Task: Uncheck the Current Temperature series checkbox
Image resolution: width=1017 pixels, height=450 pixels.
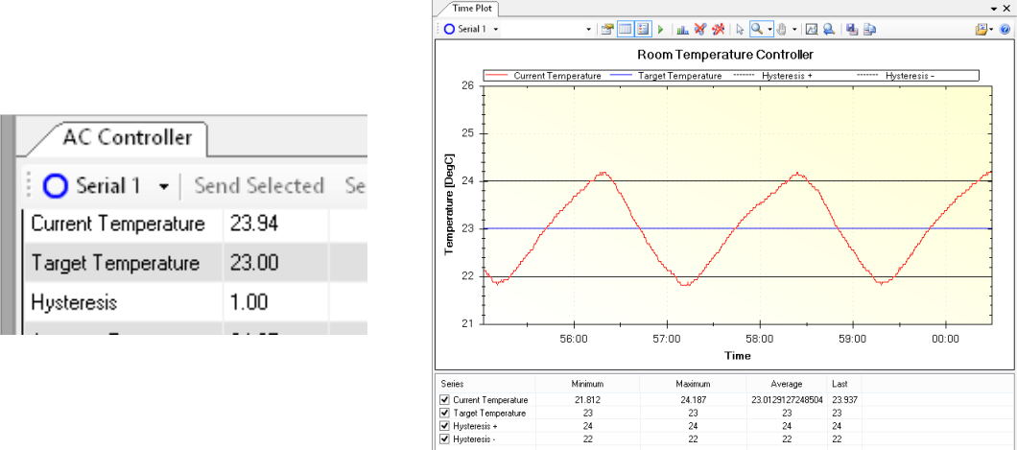Action: point(443,400)
